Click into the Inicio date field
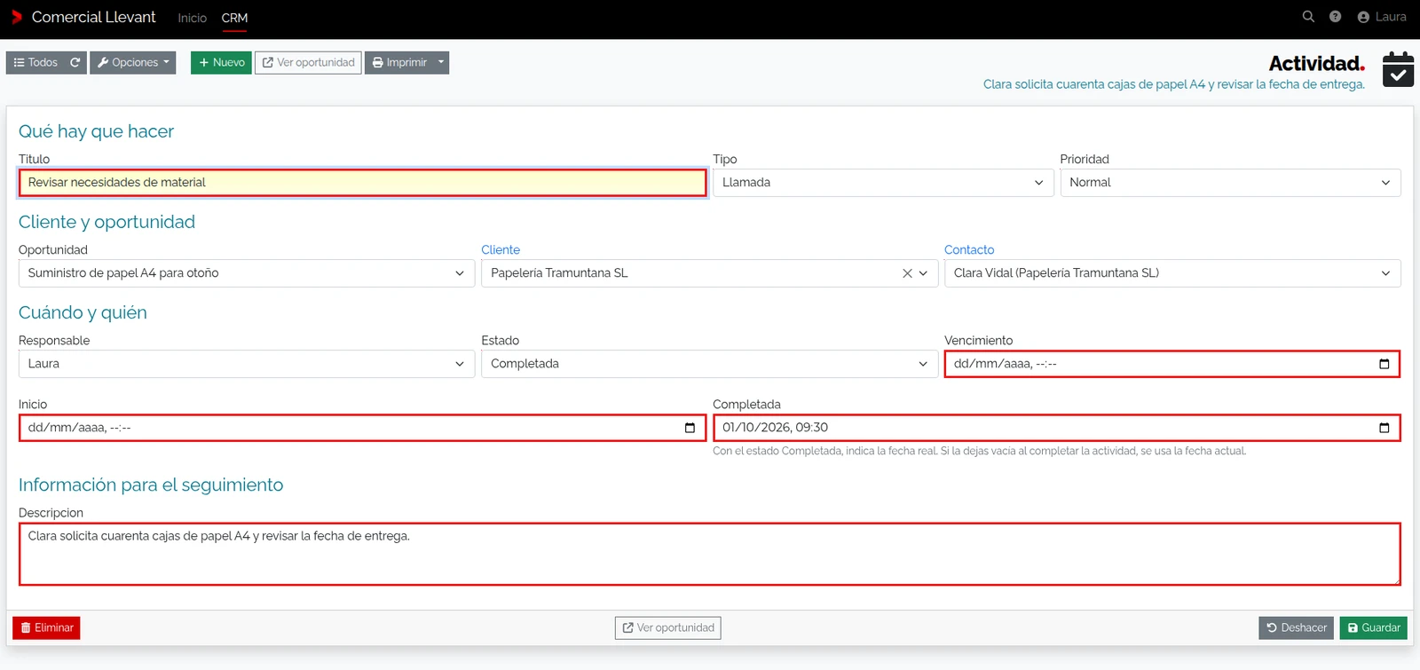The height and width of the screenshot is (670, 1420). tap(362, 428)
